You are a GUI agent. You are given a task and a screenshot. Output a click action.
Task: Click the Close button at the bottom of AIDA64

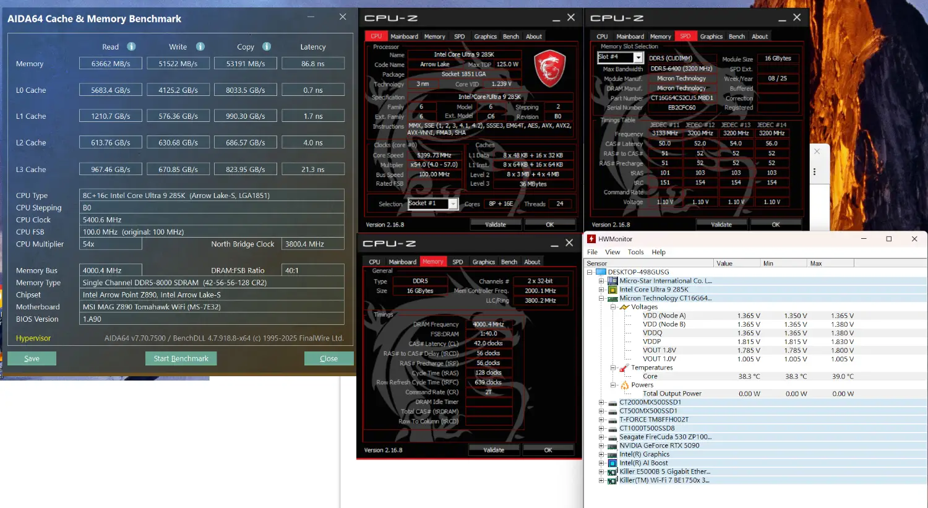coord(329,358)
